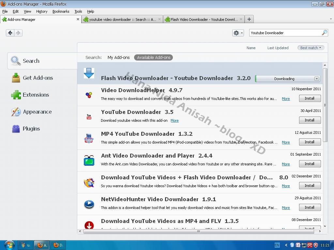334x250 pixels.
Task: Click the Download YouTube Videos as MP4 icon
Action: tap(89, 225)
